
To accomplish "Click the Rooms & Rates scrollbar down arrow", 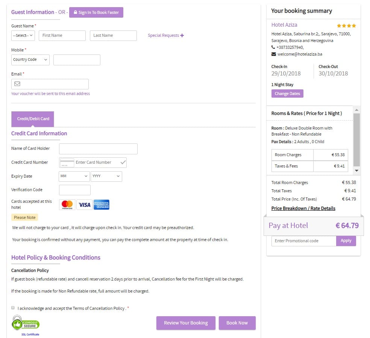I will [356, 171].
